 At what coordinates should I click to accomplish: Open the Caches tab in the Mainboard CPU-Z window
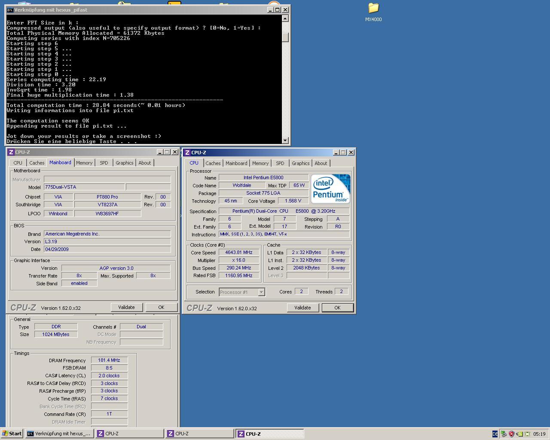(x=37, y=163)
